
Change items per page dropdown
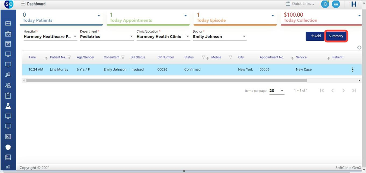tap(277, 91)
